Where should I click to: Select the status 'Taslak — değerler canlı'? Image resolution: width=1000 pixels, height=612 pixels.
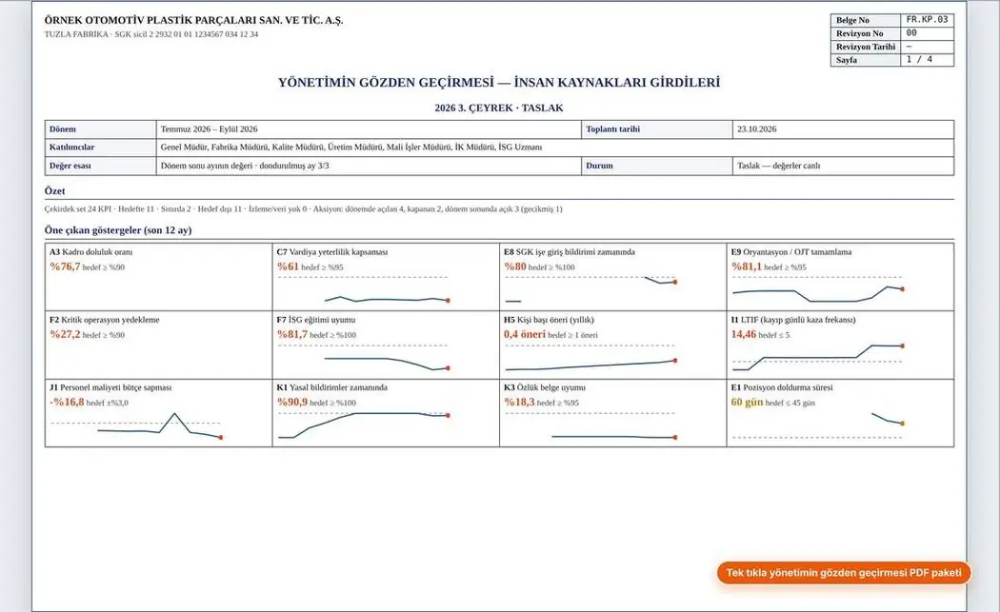[x=779, y=166]
